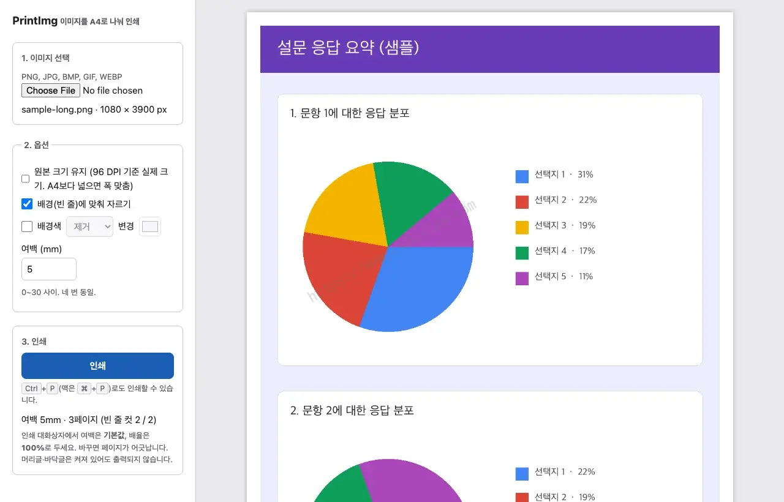Click the '선택지 1 · 22%' legend label in chart 2

click(565, 472)
